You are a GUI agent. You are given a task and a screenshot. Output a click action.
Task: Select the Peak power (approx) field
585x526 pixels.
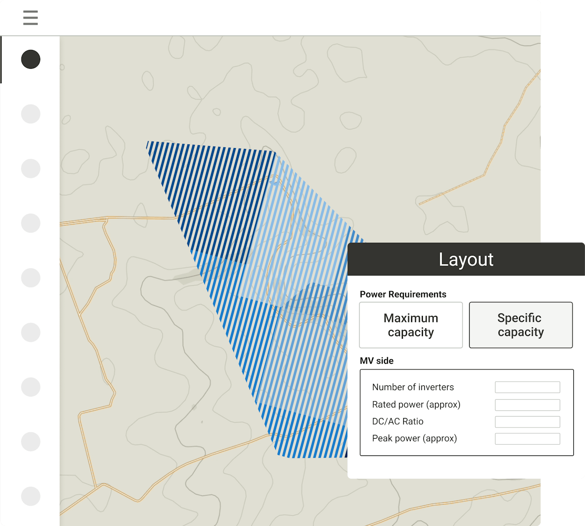pyautogui.click(x=527, y=439)
